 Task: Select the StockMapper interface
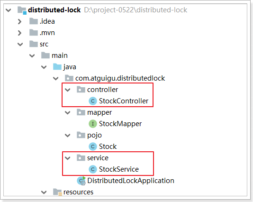(120, 124)
